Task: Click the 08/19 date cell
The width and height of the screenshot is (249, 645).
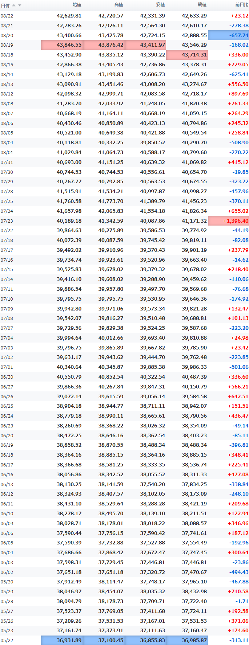Action: tap(7, 45)
